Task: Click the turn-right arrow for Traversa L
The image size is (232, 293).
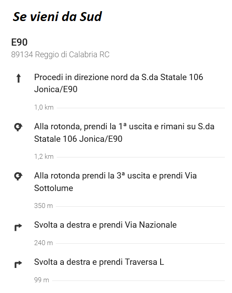Action: pos(18,264)
